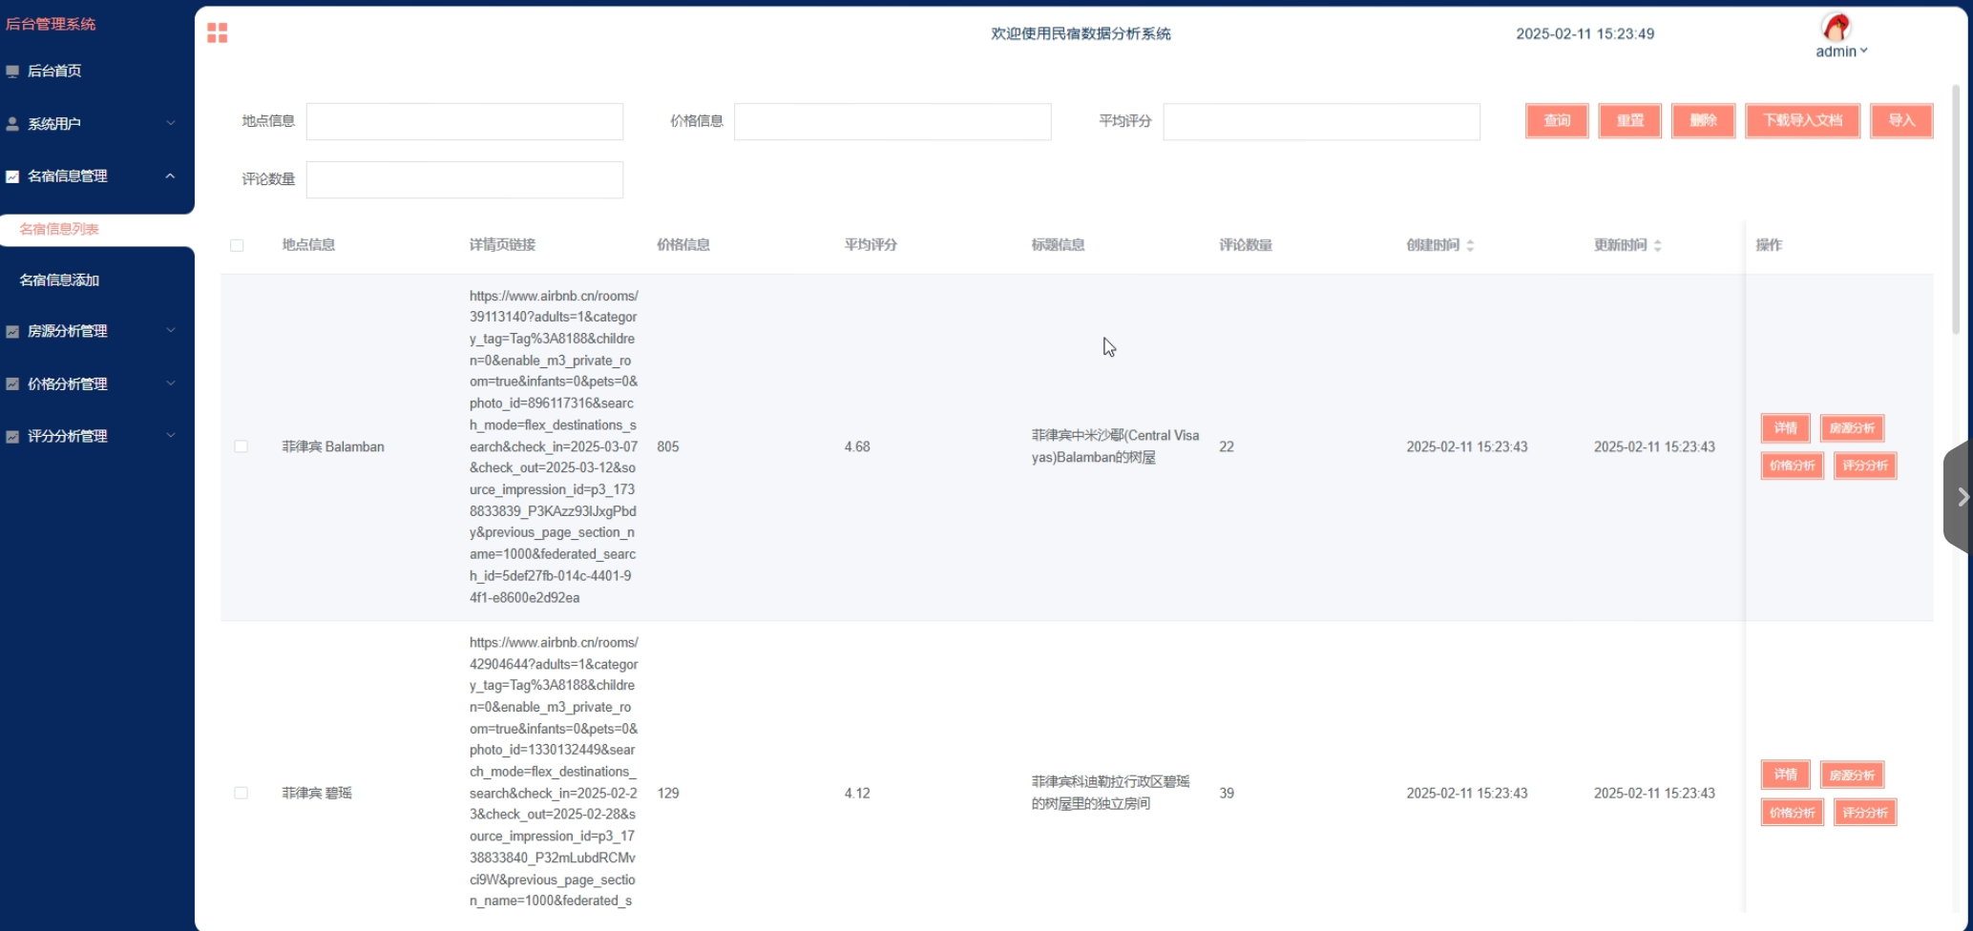The width and height of the screenshot is (1973, 931).
Task: Open the 房源分析管理 sidebar icon
Action: (12, 330)
